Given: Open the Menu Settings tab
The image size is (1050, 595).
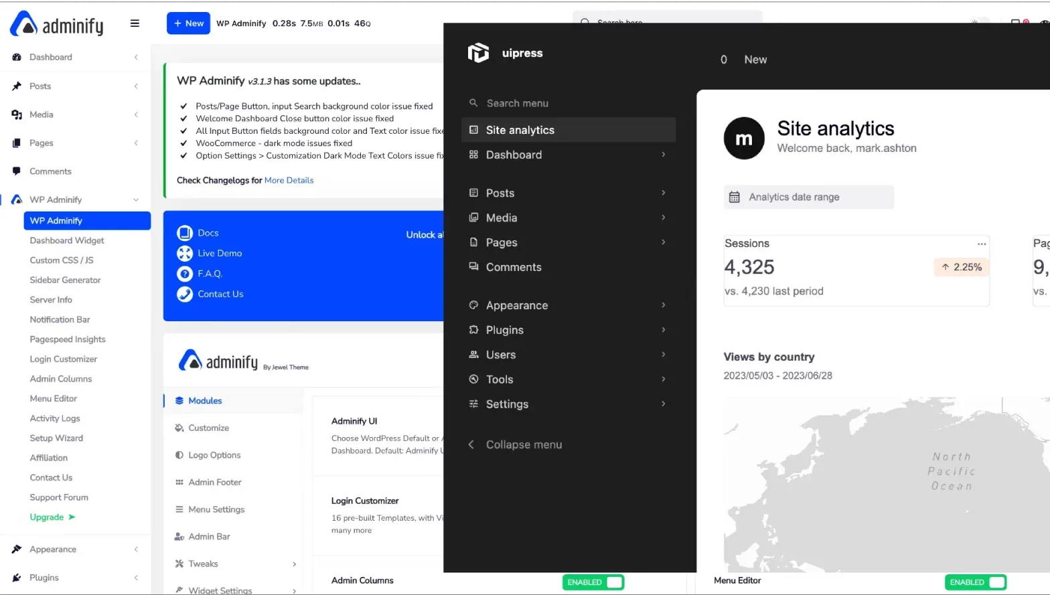Looking at the screenshot, I should pyautogui.click(x=232, y=510).
